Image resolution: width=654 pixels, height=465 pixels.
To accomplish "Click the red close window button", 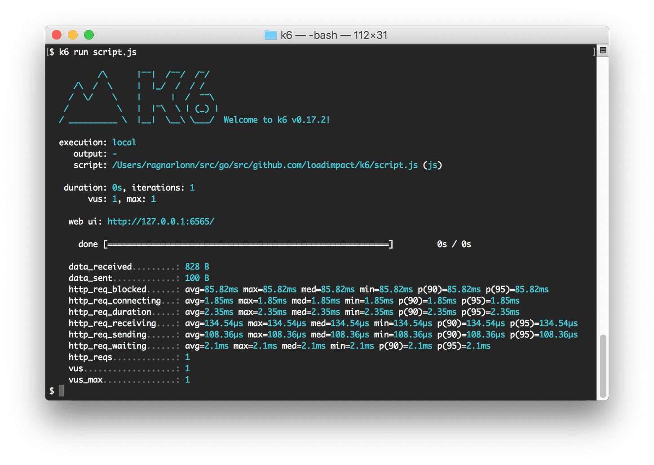I will [57, 35].
